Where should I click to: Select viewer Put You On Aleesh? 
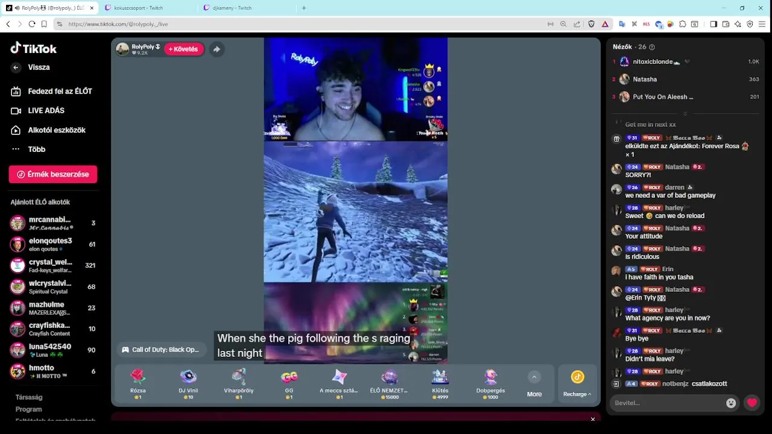click(685, 96)
